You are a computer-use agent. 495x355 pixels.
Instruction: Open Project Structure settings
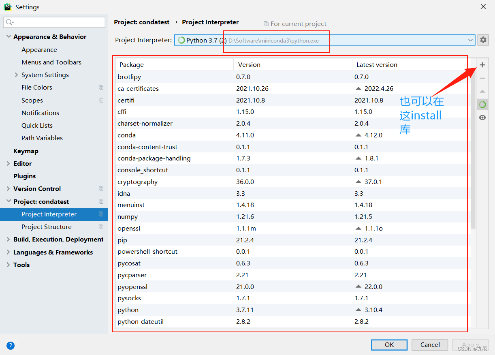pos(47,227)
